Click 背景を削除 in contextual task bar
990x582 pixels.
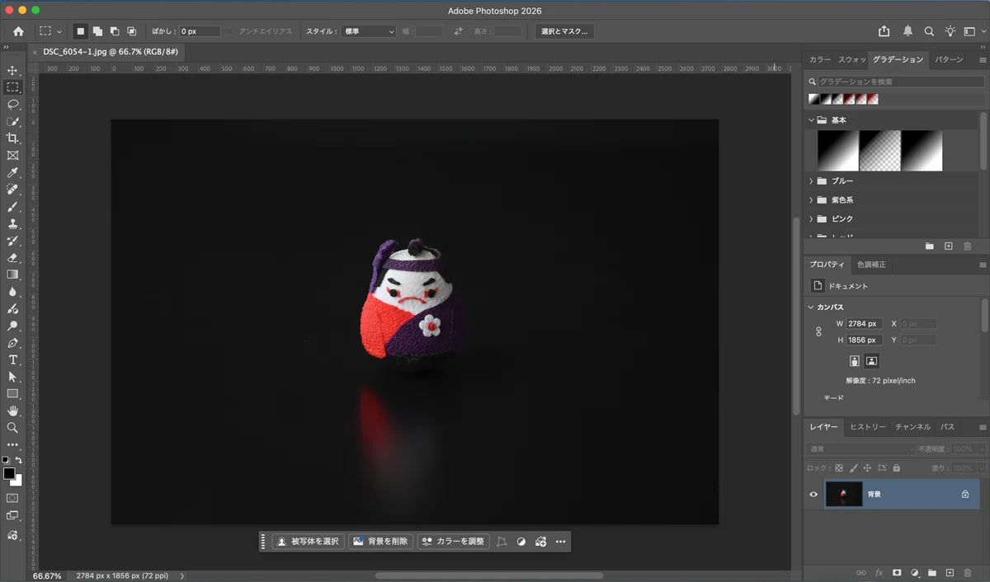point(379,542)
